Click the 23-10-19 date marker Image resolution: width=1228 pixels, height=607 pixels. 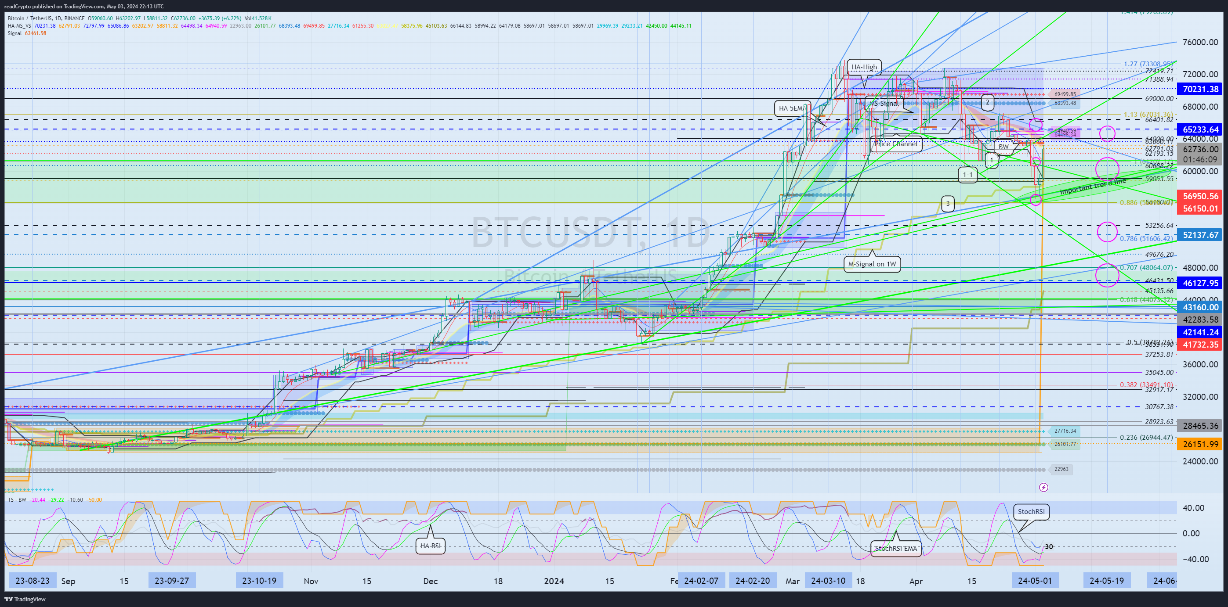(x=259, y=581)
